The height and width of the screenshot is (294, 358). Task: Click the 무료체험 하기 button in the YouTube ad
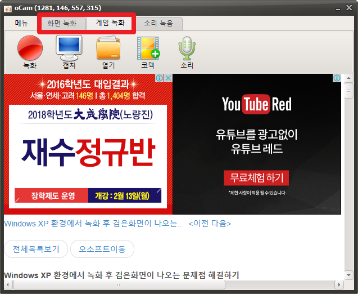(256, 178)
